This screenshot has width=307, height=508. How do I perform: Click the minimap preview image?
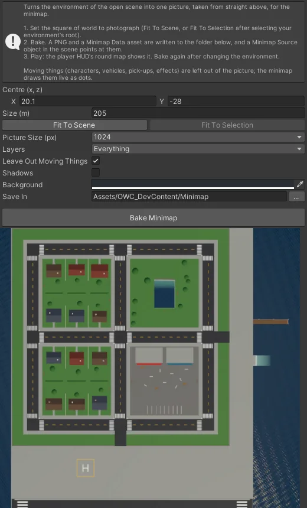click(150, 368)
